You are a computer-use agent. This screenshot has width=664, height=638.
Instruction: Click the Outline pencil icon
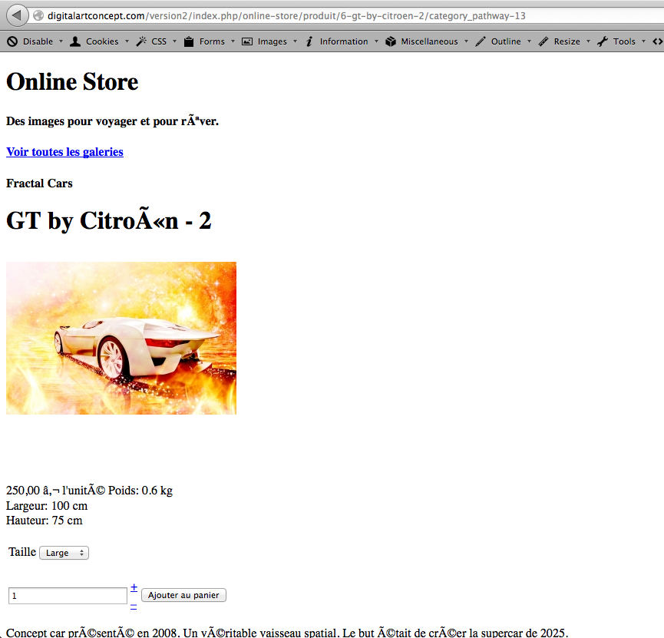pyautogui.click(x=481, y=41)
